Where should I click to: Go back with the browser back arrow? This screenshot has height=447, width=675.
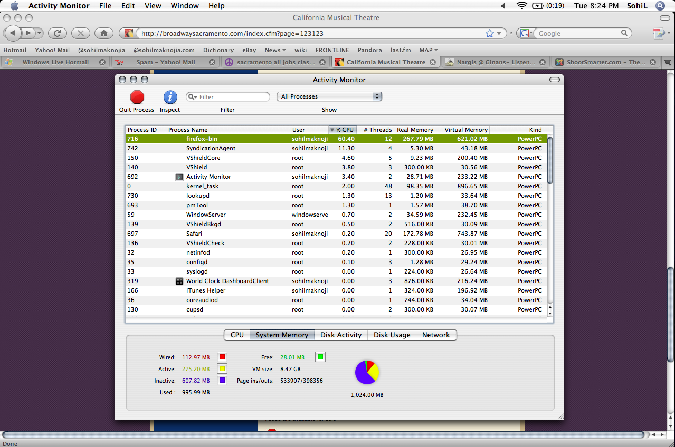tap(13, 33)
